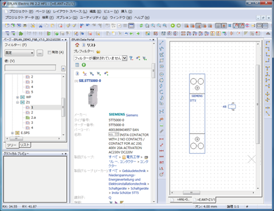Select the Polygon drawing tool
Viewport: 274px width, 211px height.
coord(162,55)
